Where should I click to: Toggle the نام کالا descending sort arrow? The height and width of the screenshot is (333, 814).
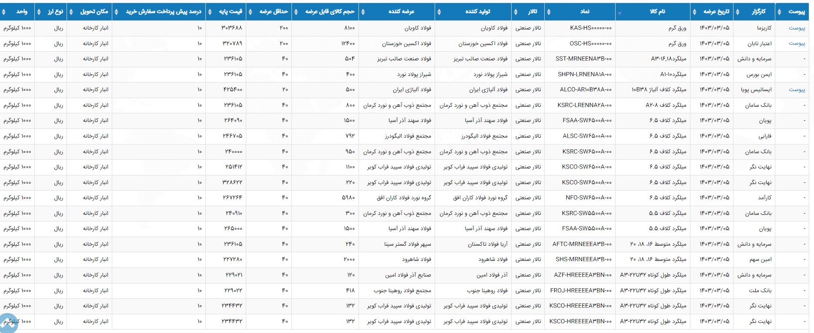(x=620, y=13)
